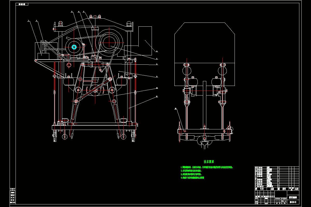The height and width of the screenshot is (207, 311).
Task: Pick the cyan pulley hub circle
Action: coord(74,47)
